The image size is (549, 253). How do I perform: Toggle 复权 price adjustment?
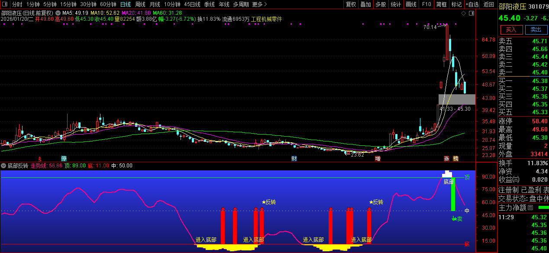click(351, 4)
